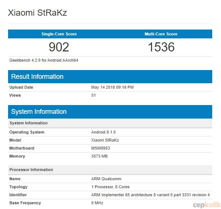
Task: Select the Model value "Xiaomi StRaKz"
Action: click(x=105, y=140)
